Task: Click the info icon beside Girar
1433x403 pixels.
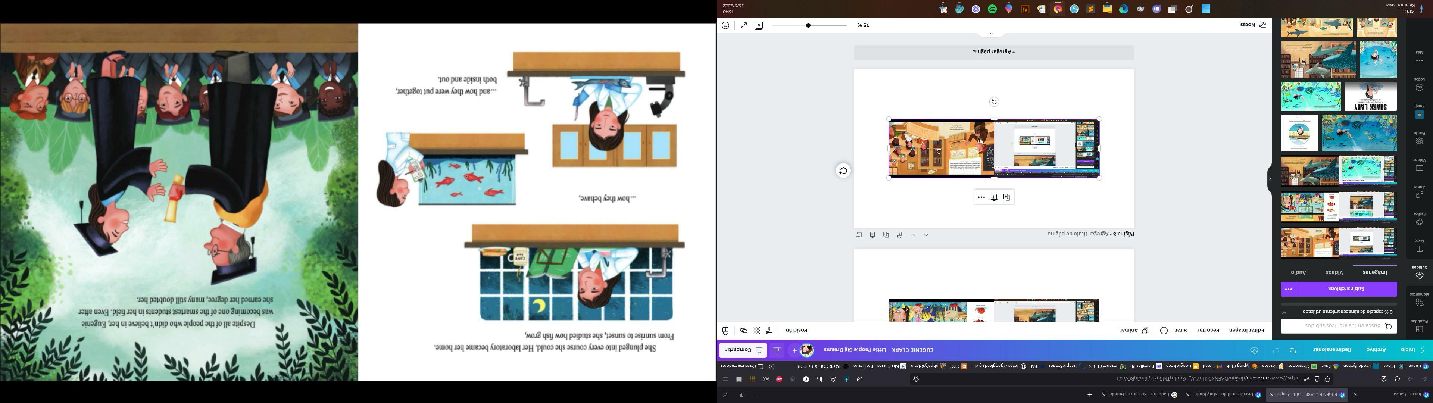Action: pyautogui.click(x=1164, y=331)
